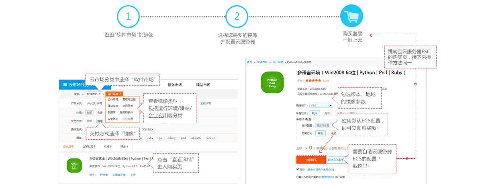The height and width of the screenshot is (184, 482).
Task: Select 单月 purchase duration
Action: 321,133
